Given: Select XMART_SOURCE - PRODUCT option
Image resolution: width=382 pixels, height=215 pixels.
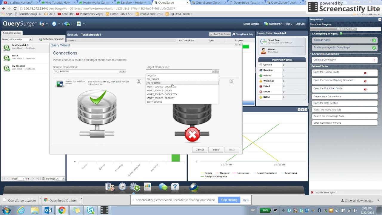Looking at the screenshot, I should pyautogui.click(x=182, y=98).
